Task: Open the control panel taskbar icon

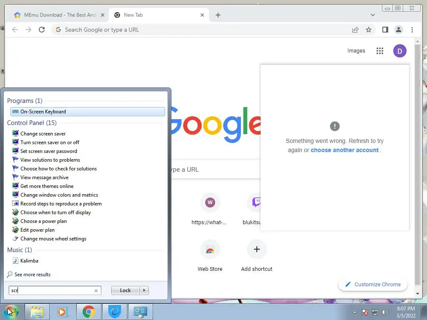Action: click(x=140, y=312)
